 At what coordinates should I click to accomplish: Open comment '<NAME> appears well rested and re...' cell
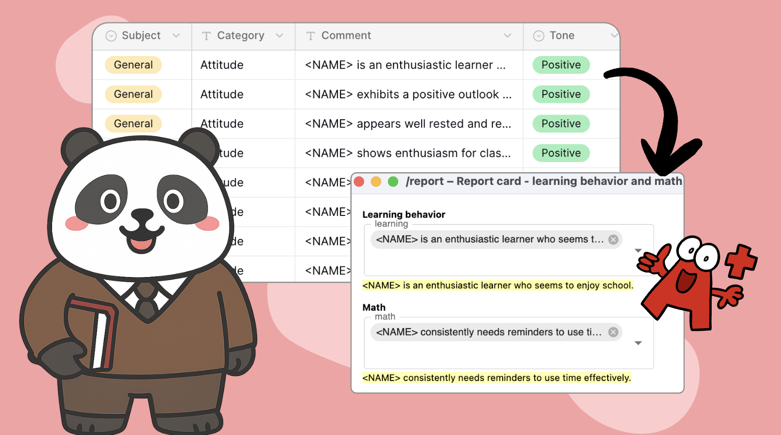click(x=409, y=124)
